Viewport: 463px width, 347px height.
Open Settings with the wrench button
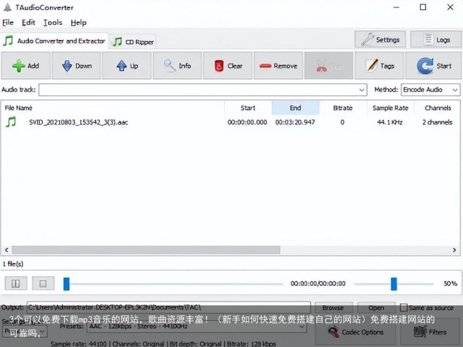coord(380,39)
